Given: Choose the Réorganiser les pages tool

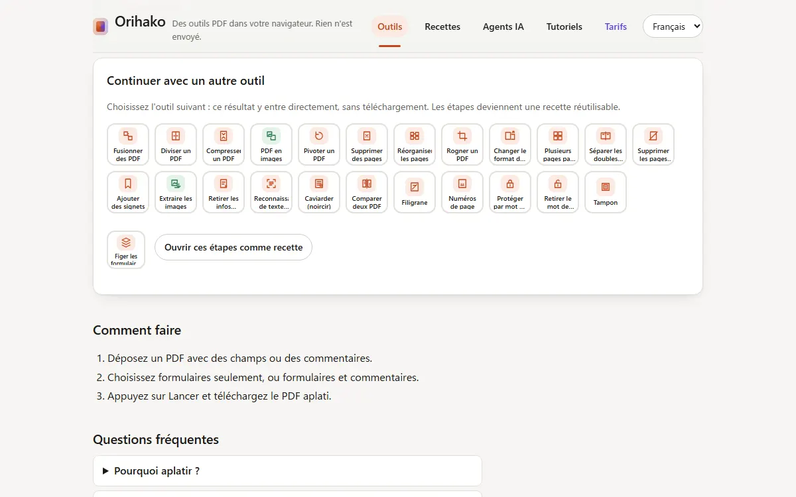Looking at the screenshot, I should 415,144.
